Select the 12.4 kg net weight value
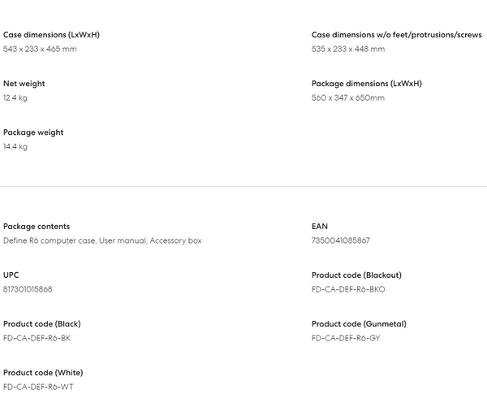This screenshot has height=407, width=487. click(x=15, y=98)
